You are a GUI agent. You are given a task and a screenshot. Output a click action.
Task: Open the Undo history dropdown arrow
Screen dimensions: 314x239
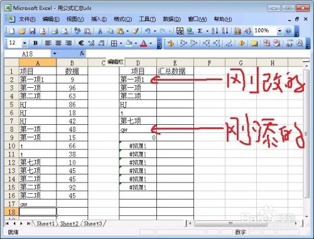point(155,31)
